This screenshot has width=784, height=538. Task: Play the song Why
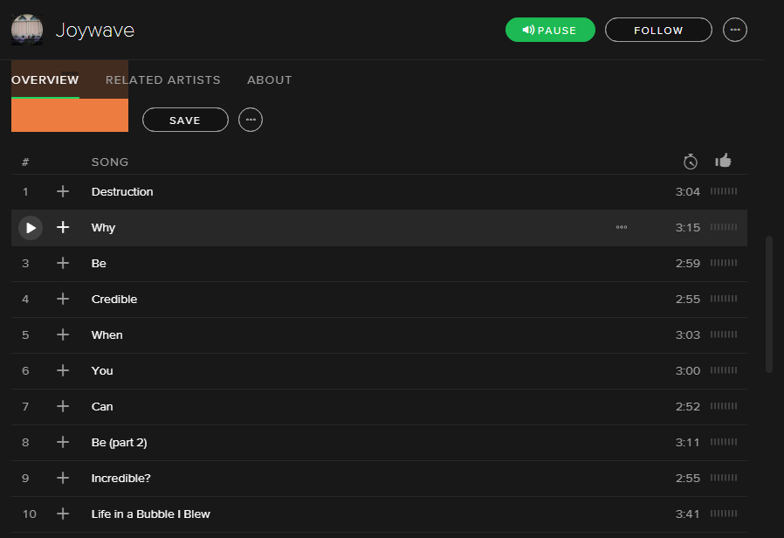pyautogui.click(x=31, y=228)
